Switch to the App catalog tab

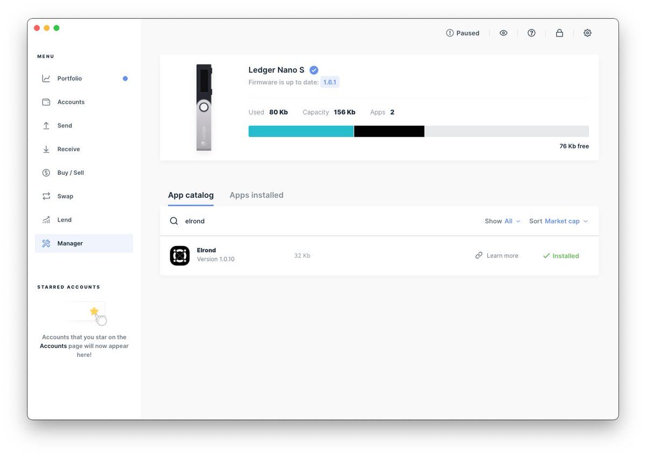191,195
